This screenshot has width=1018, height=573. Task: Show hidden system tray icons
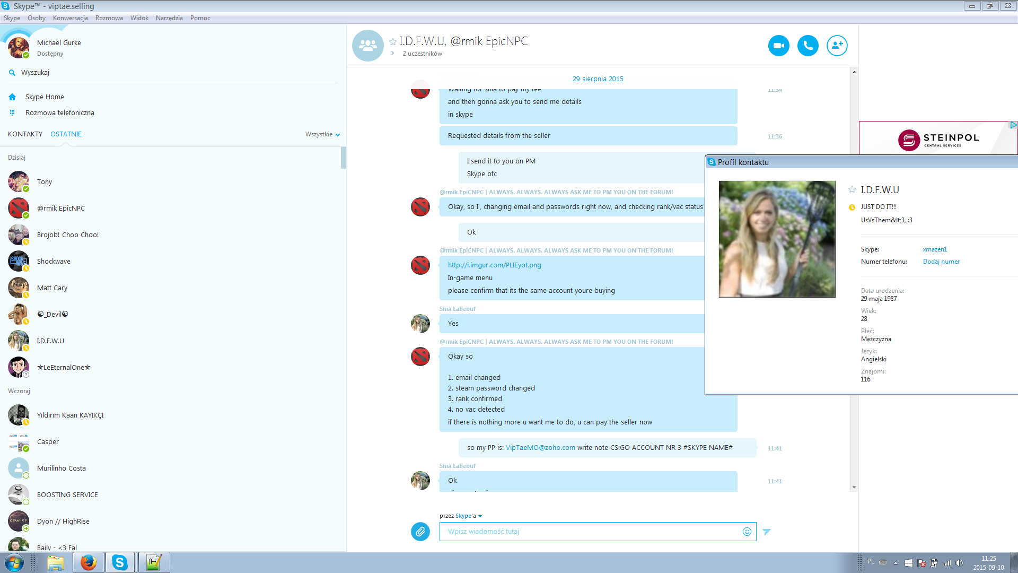pos(896,563)
